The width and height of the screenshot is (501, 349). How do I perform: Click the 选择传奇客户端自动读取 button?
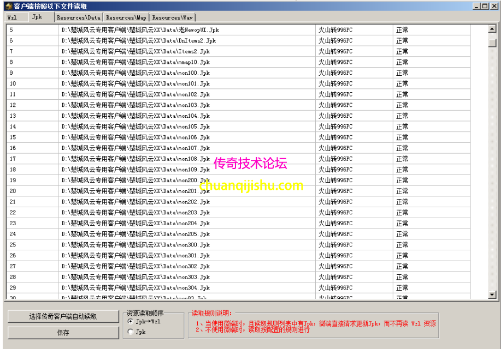point(63,317)
